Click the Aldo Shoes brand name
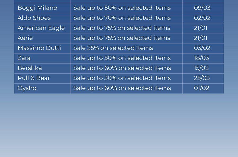This screenshot has width=238, height=157. (34, 18)
